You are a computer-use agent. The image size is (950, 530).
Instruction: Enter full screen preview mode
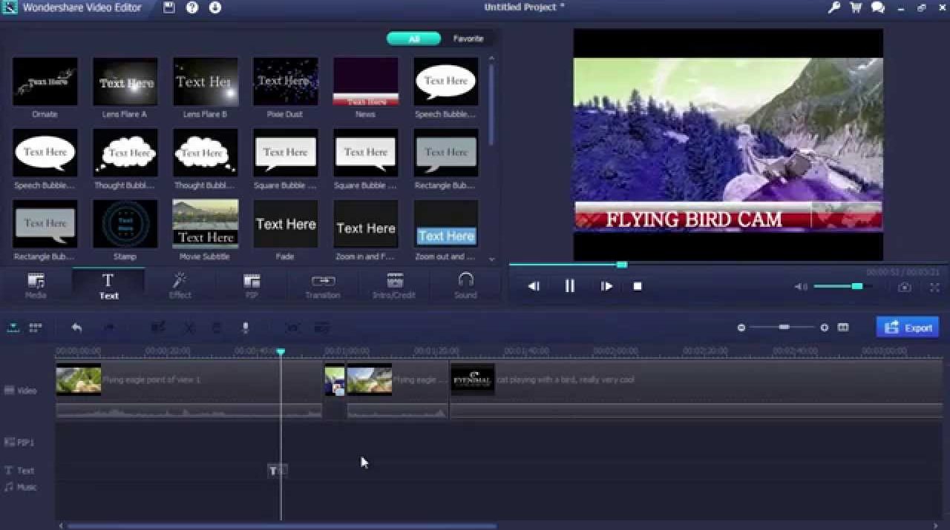[934, 287]
